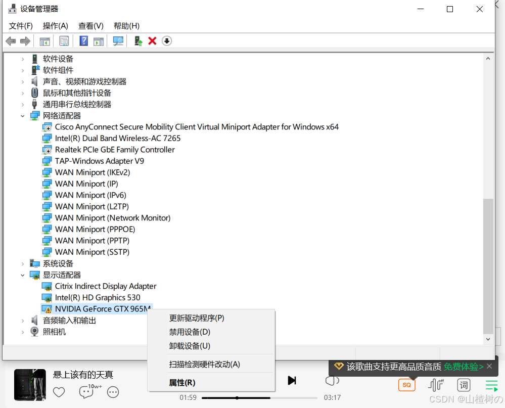The width and height of the screenshot is (505, 408).
Task: Click the Back arrow toolbar icon
Action: pos(11,41)
